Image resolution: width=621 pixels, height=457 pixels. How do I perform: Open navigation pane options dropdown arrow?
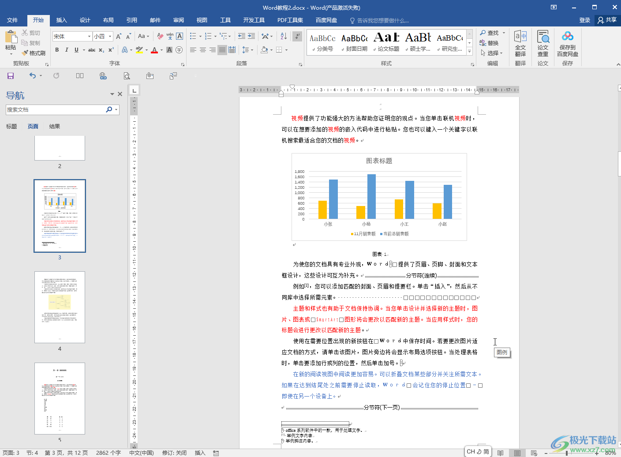coord(112,94)
